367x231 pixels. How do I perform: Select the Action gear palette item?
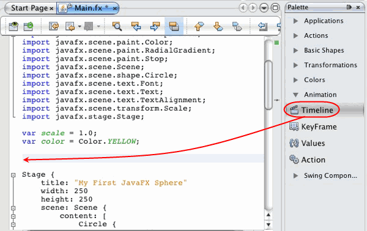307,159
